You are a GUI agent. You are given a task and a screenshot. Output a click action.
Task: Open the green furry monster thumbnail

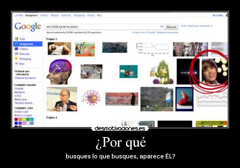pyautogui.click(x=162, y=72)
